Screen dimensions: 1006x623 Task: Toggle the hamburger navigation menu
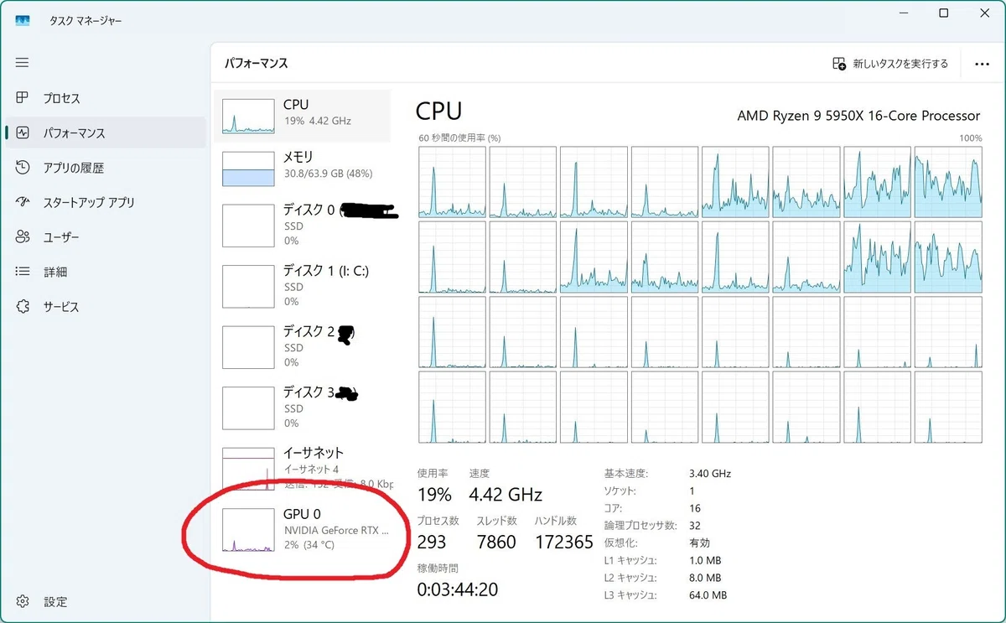point(23,63)
